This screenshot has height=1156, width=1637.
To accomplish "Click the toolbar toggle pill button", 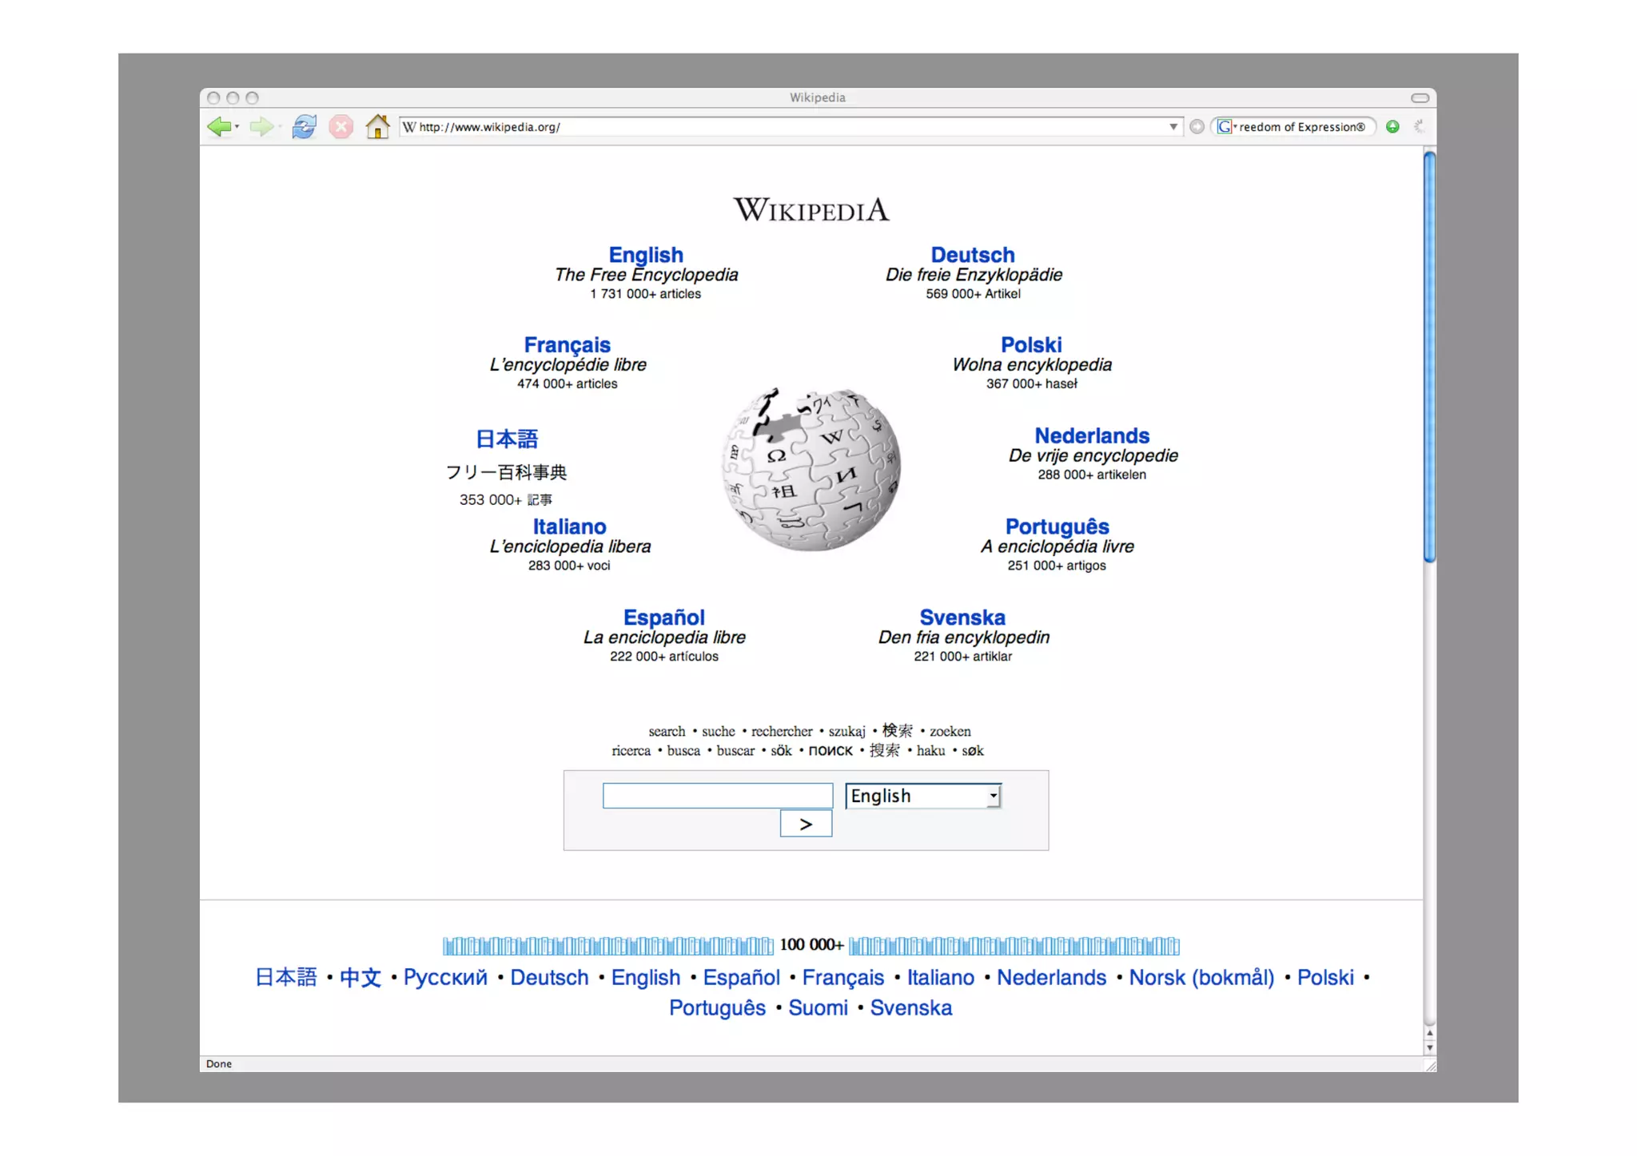I will 1420,97.
